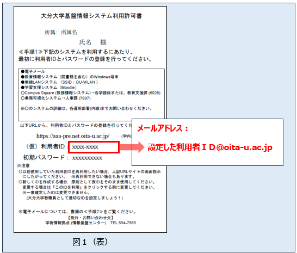The width and height of the screenshot is (297, 253).
Task: Click the 学習支援システム (Moodle) item
Action: [x=48, y=88]
